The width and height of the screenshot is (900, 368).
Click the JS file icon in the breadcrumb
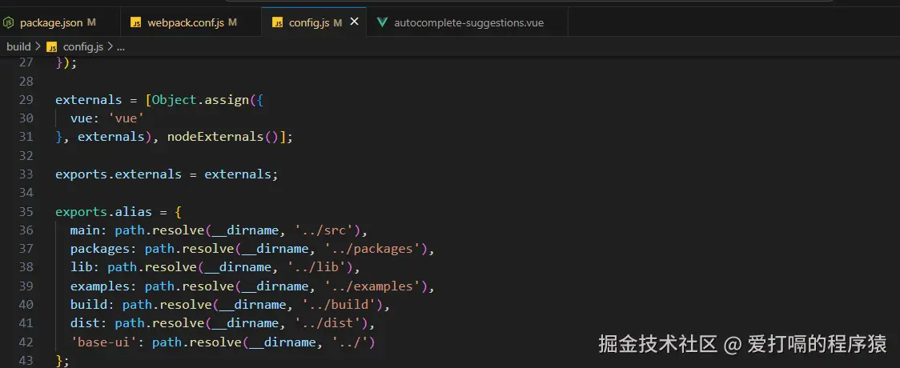point(52,47)
